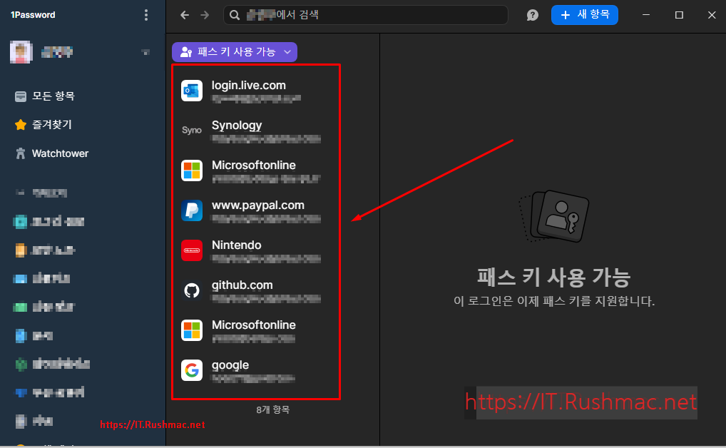Click the back navigation arrow
This screenshot has height=448, width=726.
[184, 14]
